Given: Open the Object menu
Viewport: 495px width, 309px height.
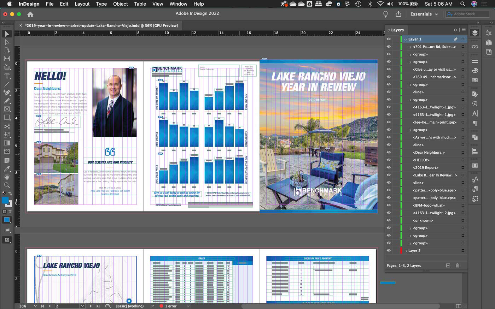Looking at the screenshot, I should tap(121, 4).
